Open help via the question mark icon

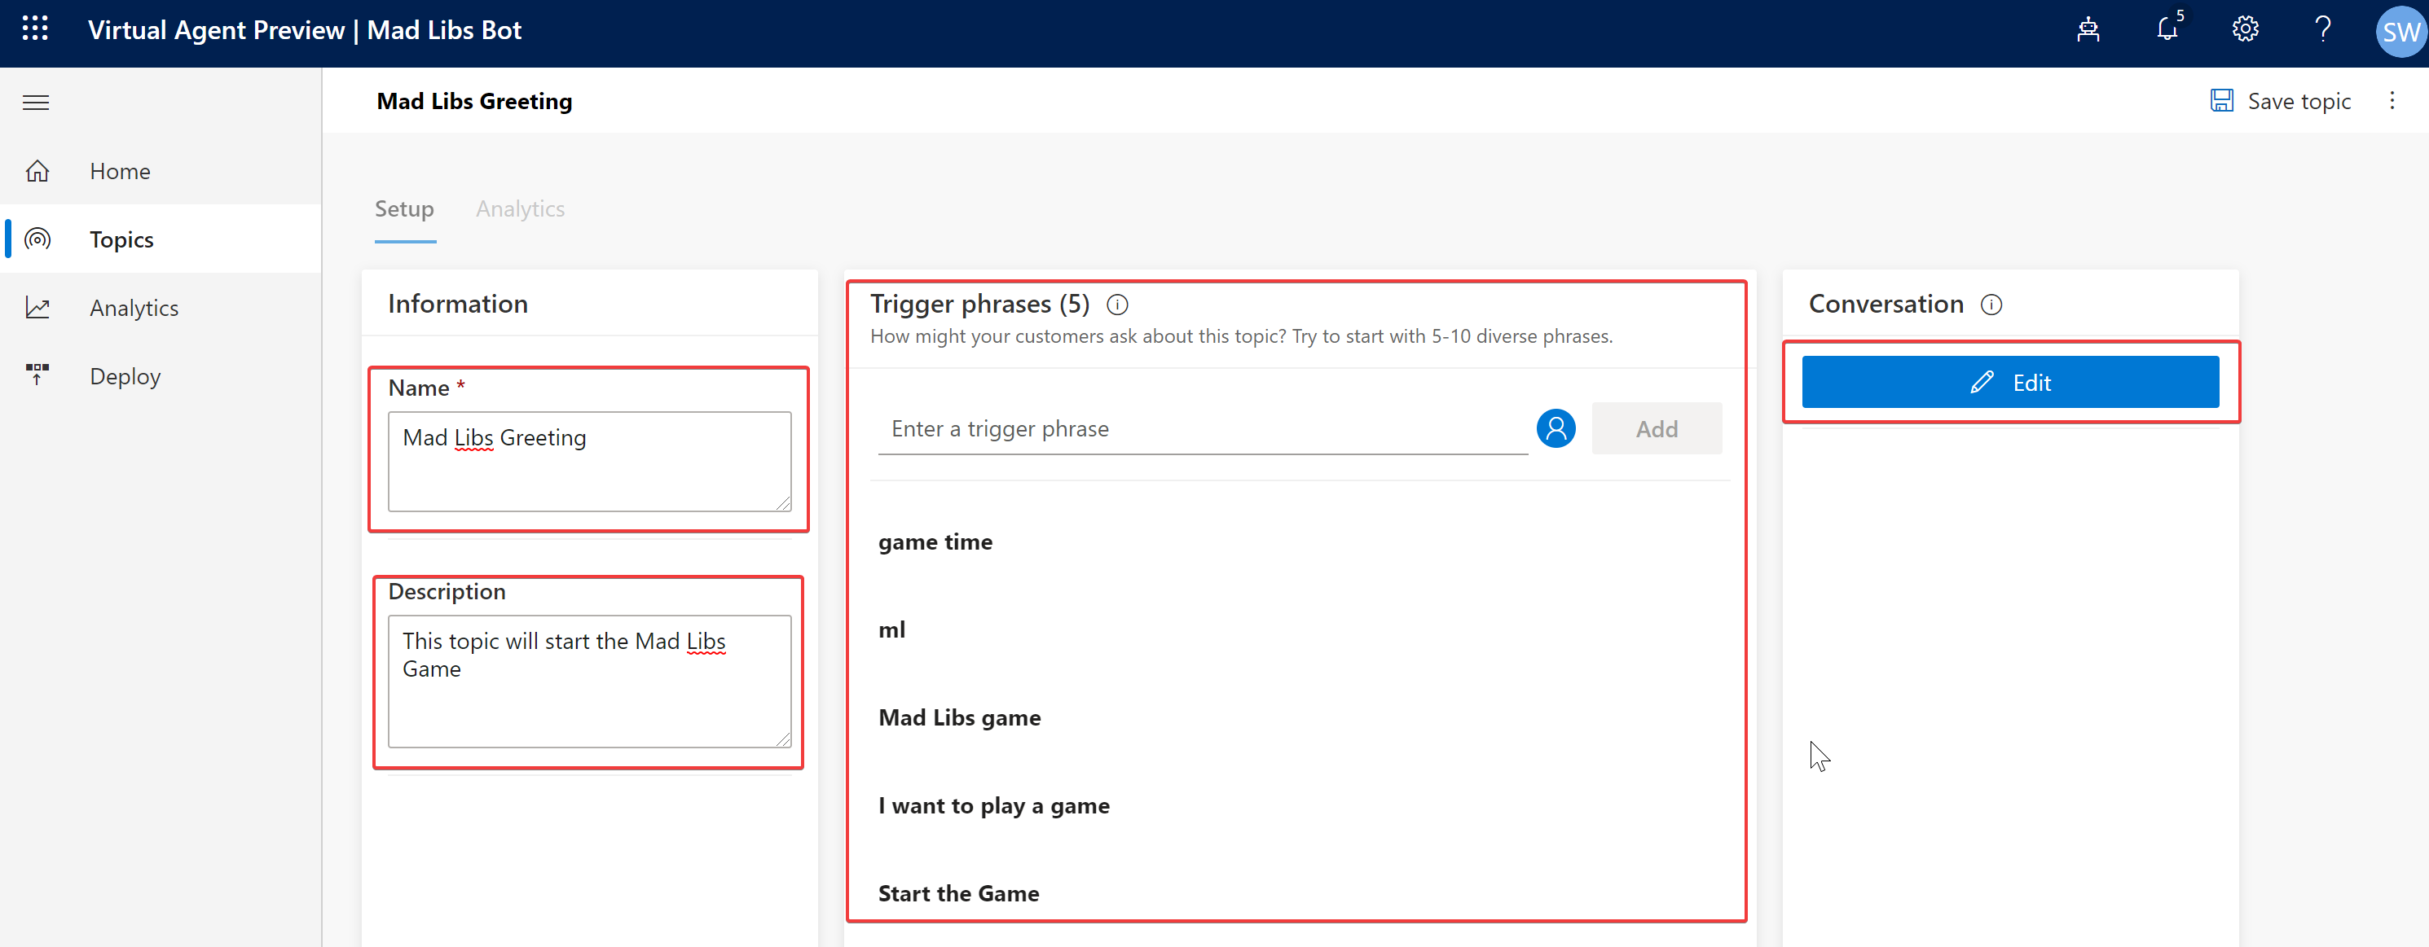[2322, 29]
